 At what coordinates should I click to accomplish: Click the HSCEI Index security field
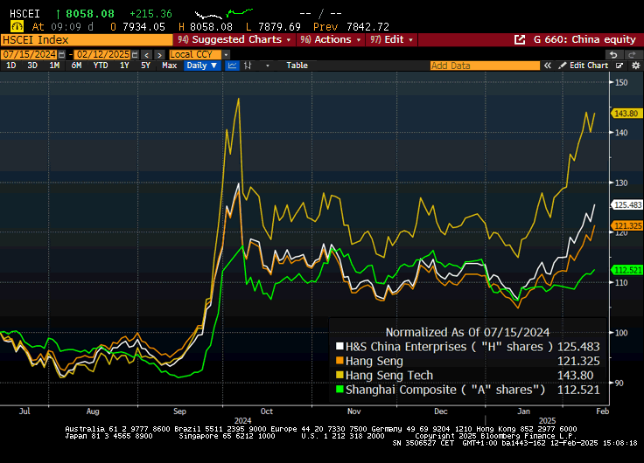click(87, 40)
